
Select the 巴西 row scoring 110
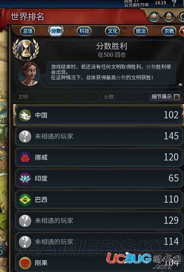[99, 200]
